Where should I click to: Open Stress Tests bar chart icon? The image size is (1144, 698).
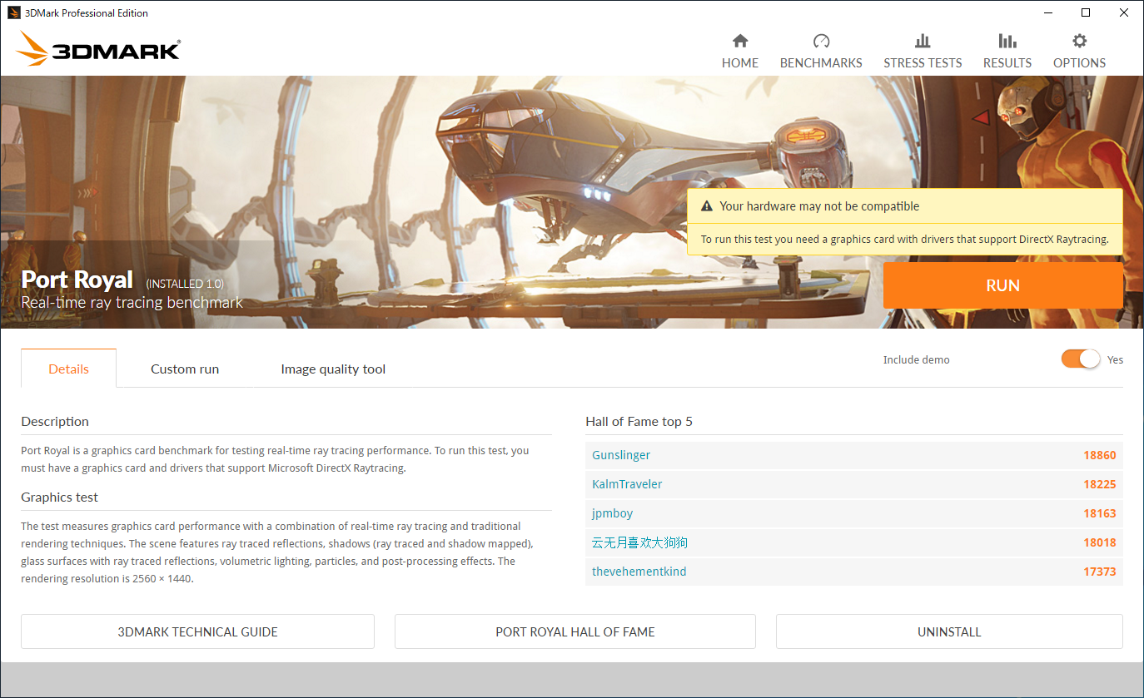tap(923, 41)
